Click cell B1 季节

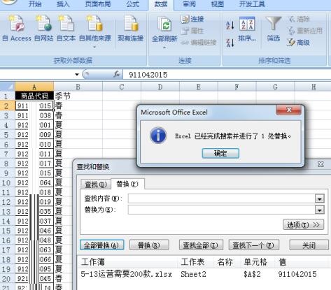click(78, 96)
